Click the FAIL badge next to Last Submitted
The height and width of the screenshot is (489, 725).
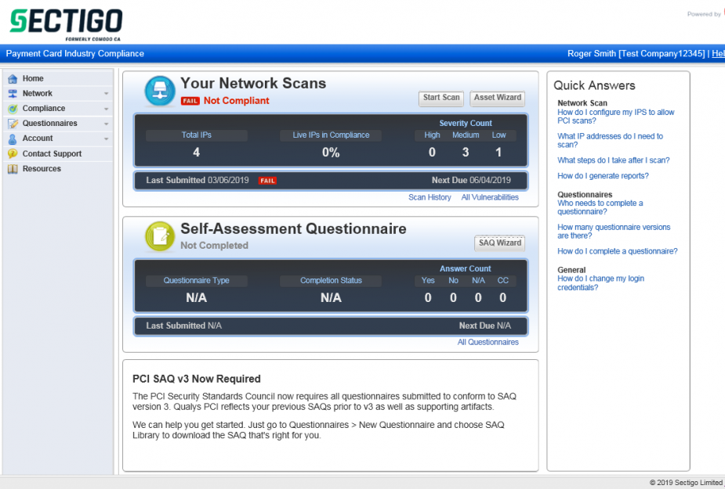[267, 181]
